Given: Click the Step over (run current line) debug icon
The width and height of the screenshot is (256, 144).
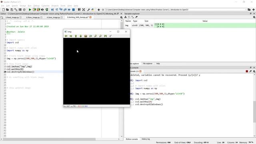Looking at the screenshot, I should tap(57, 10).
